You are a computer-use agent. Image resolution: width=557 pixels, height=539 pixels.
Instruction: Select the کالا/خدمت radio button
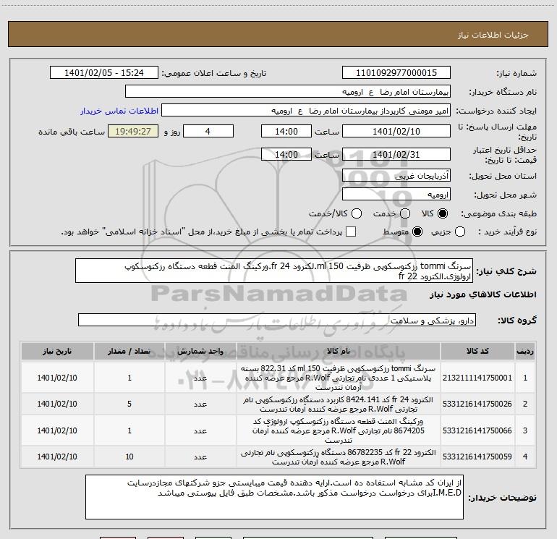[x=357, y=213]
